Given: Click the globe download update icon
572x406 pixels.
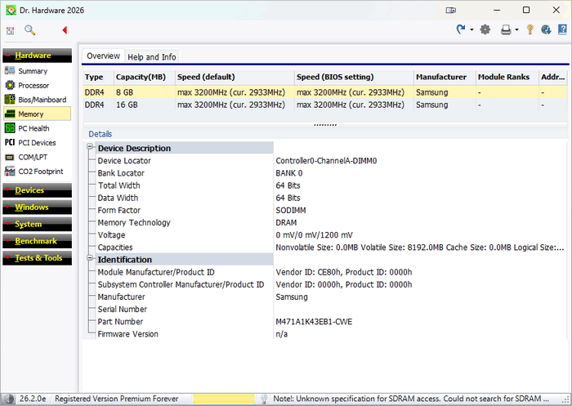Looking at the screenshot, I should click(x=545, y=30).
